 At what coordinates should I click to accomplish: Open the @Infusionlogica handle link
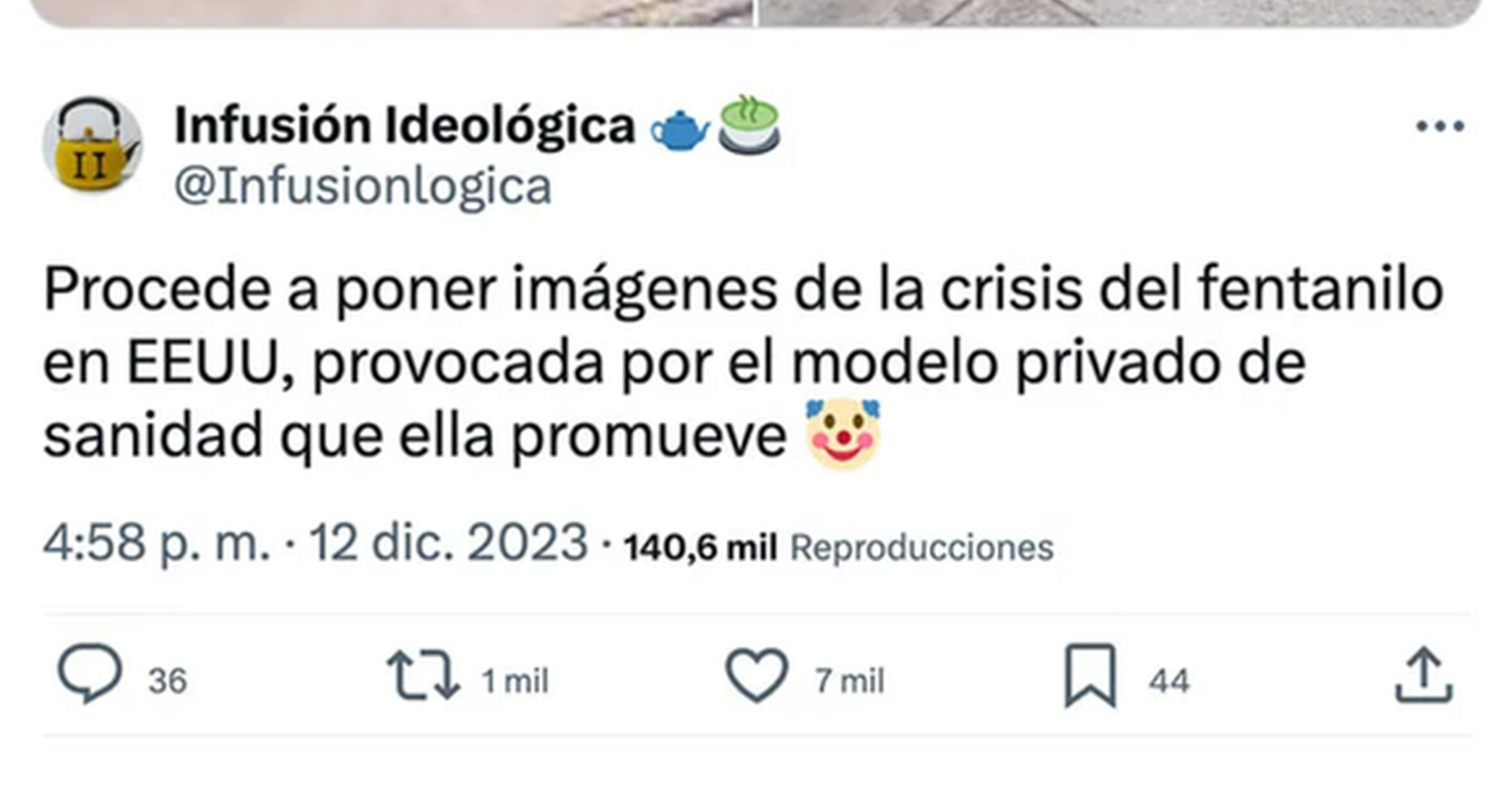point(363,187)
